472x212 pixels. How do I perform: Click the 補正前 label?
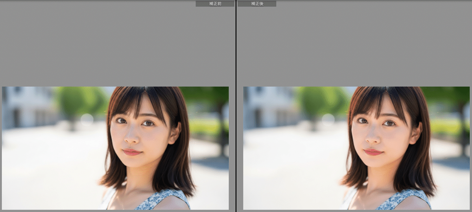(215, 4)
